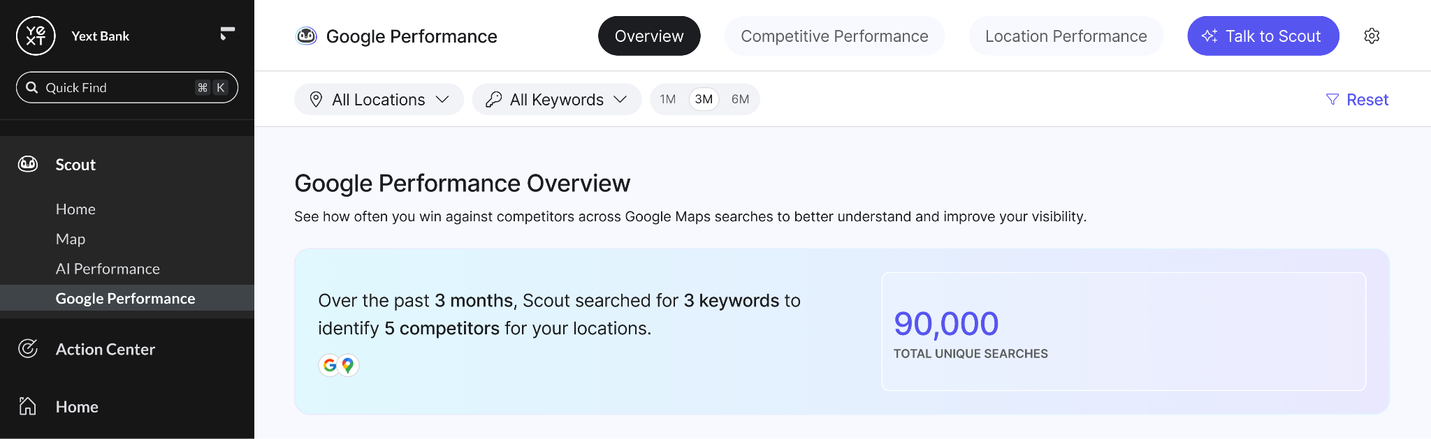1431x439 pixels.
Task: Click the Home house icon in the sidebar
Action: point(27,405)
